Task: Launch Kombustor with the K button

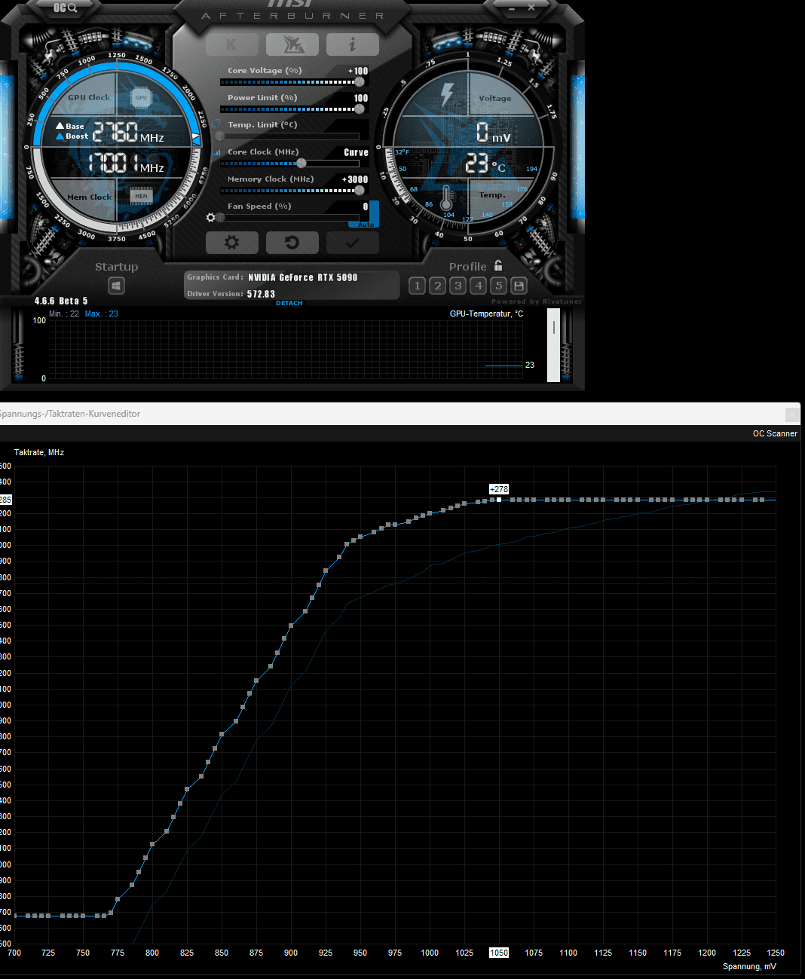Action: (x=232, y=45)
